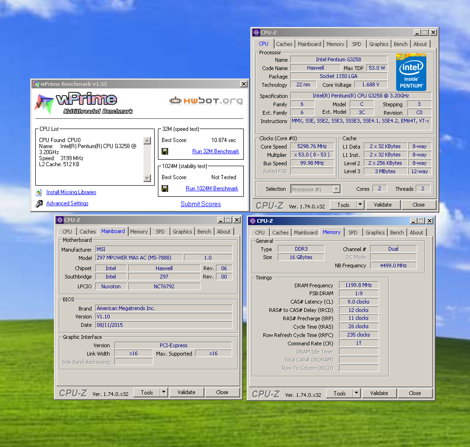Click the HWBOT.org logo
Viewport: 470px width, 447px height.
click(206, 101)
